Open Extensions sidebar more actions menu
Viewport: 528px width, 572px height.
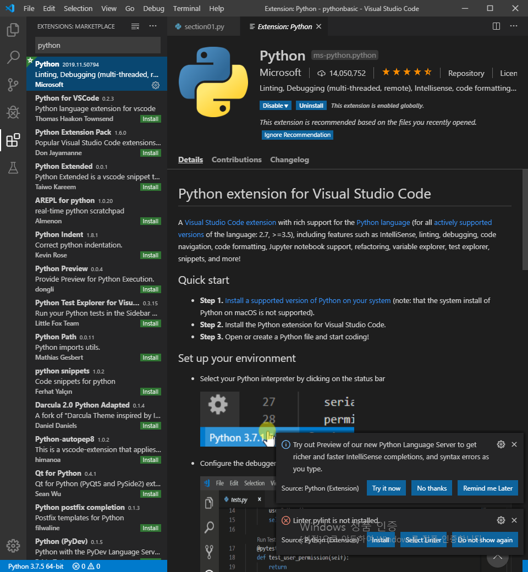tap(153, 26)
